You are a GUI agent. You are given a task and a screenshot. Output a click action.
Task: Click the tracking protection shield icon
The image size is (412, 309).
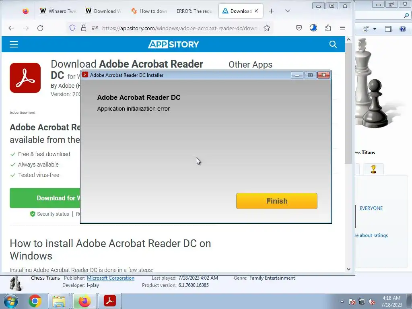coord(72,28)
